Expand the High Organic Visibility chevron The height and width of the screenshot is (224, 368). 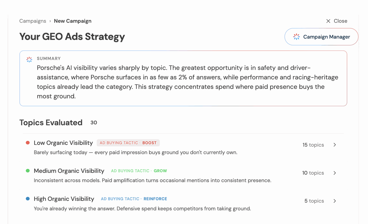point(335,201)
